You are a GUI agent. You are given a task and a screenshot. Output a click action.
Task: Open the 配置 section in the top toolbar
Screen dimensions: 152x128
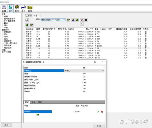pyautogui.click(x=4, y=9)
